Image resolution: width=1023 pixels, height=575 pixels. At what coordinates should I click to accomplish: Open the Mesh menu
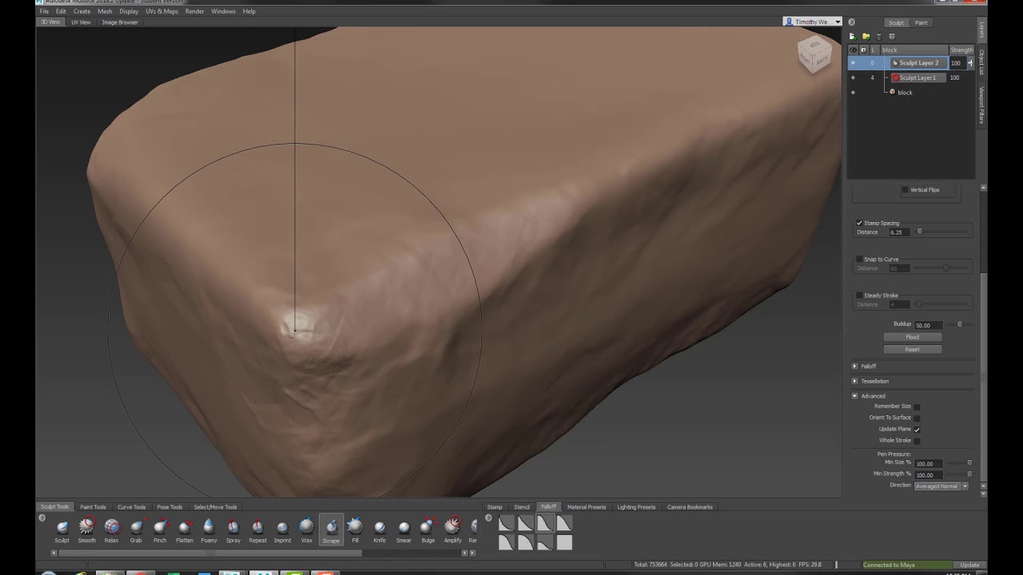point(105,11)
